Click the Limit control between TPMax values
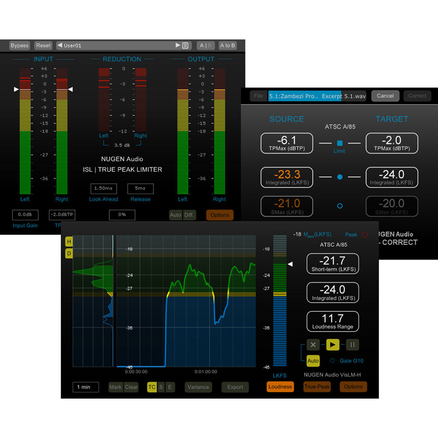The image size is (438, 438). click(x=339, y=143)
